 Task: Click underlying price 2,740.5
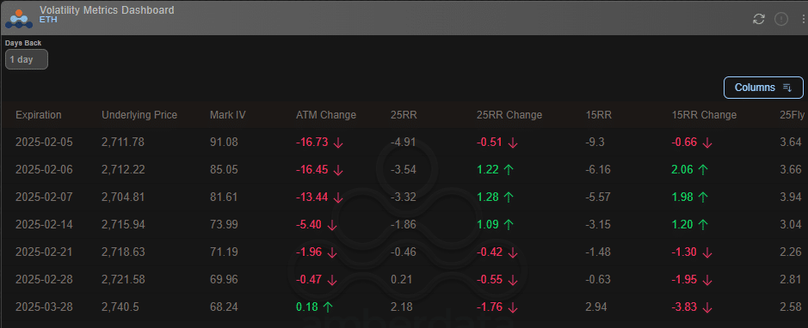pyautogui.click(x=120, y=307)
